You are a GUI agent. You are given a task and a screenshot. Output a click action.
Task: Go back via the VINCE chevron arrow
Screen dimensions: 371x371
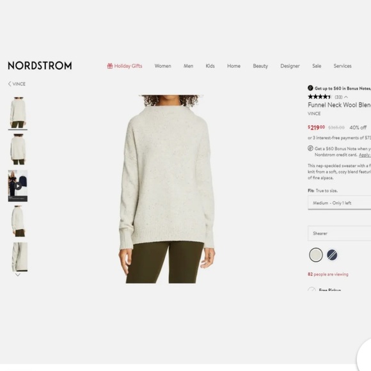pyautogui.click(x=10, y=84)
